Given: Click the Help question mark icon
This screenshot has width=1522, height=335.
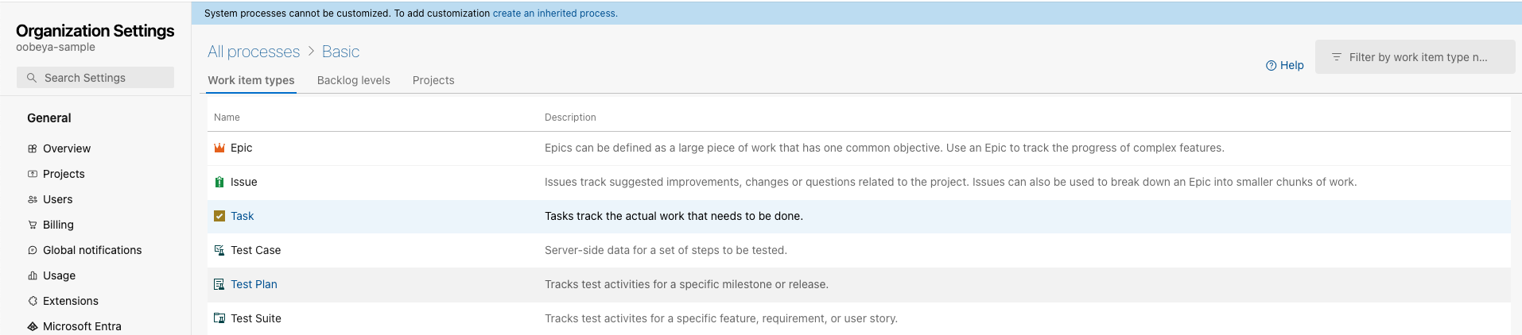Looking at the screenshot, I should pyautogui.click(x=1271, y=66).
